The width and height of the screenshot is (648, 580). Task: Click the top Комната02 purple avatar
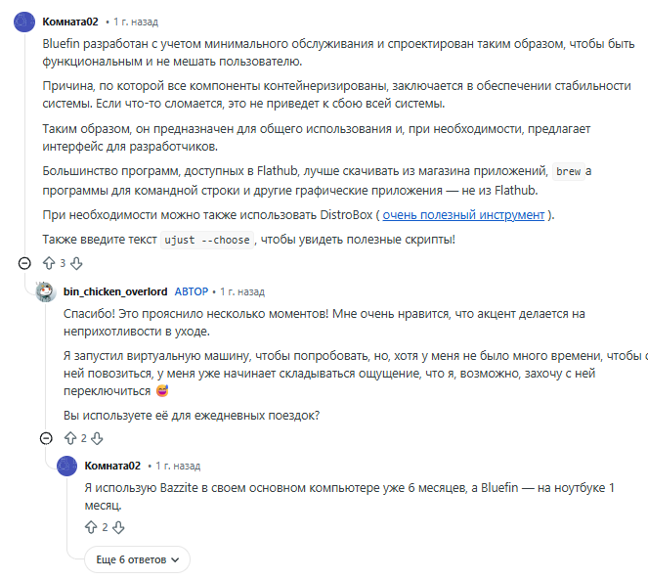[x=23, y=22]
